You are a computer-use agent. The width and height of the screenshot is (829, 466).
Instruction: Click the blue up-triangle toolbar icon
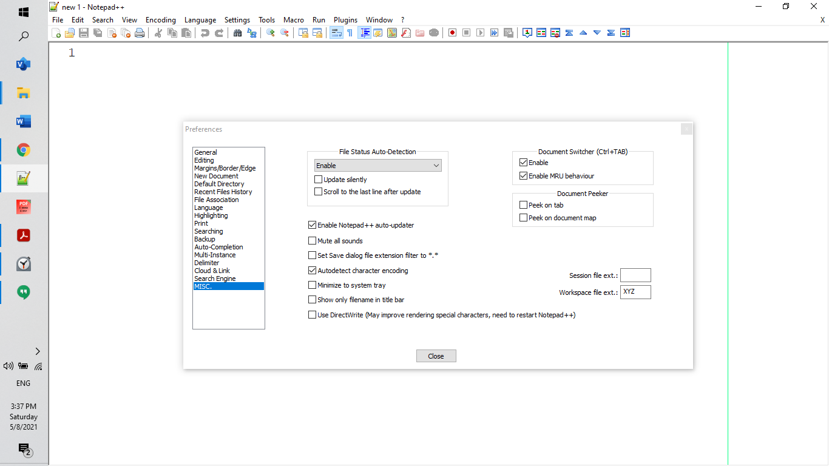click(583, 33)
